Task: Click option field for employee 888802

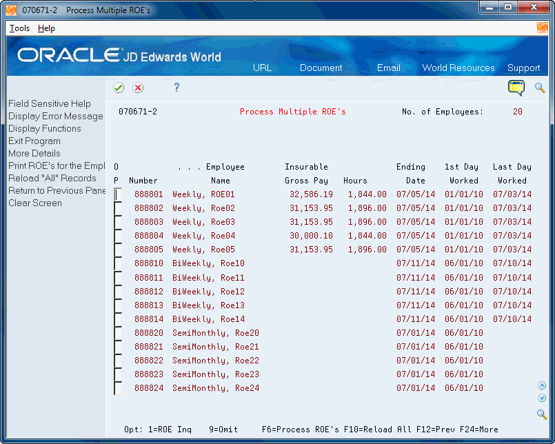Action: click(x=118, y=208)
